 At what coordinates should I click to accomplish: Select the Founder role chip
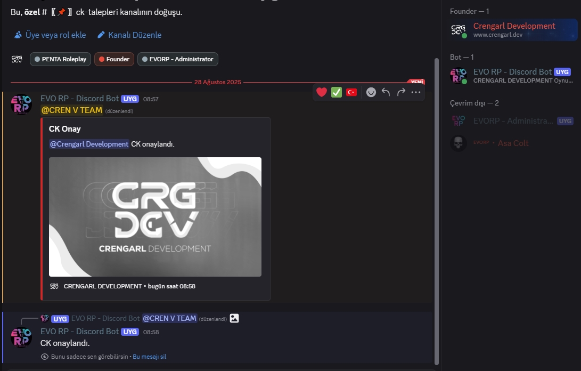click(x=114, y=59)
